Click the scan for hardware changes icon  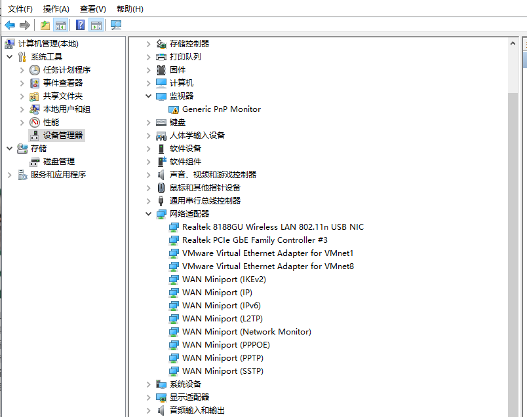click(x=116, y=25)
